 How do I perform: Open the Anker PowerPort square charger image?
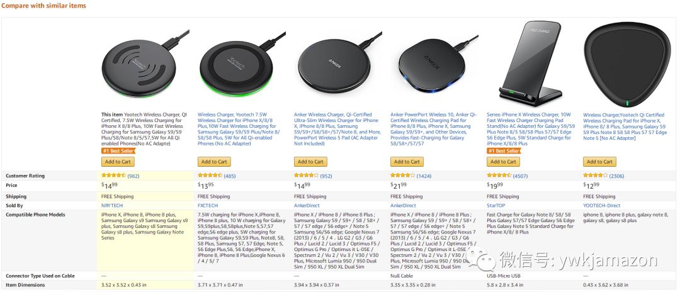point(434,64)
